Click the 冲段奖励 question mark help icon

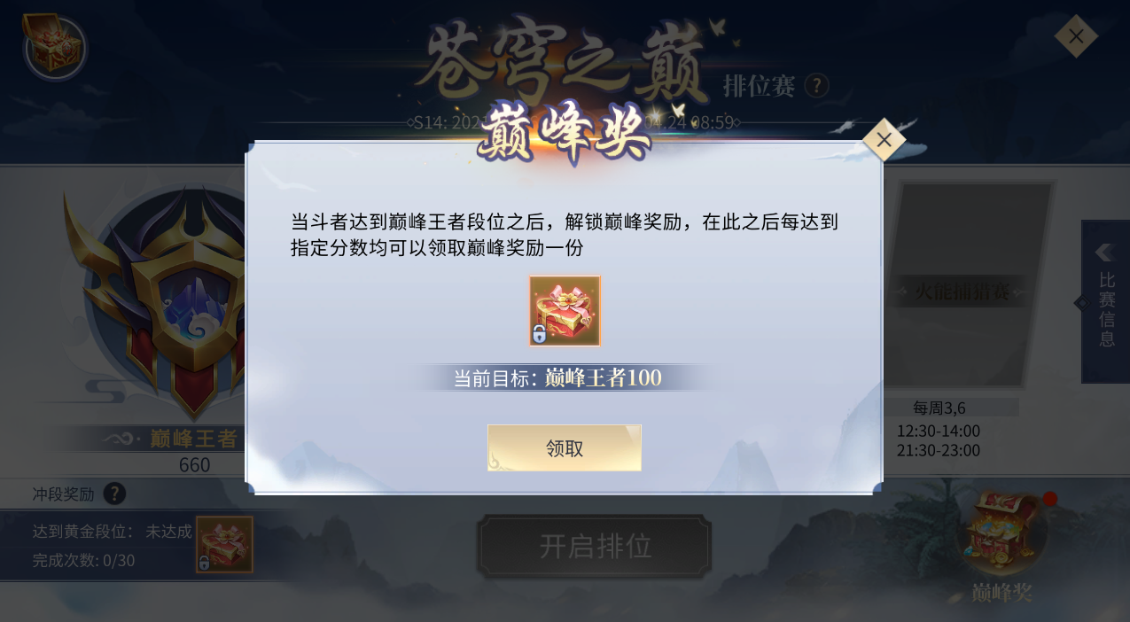114,494
